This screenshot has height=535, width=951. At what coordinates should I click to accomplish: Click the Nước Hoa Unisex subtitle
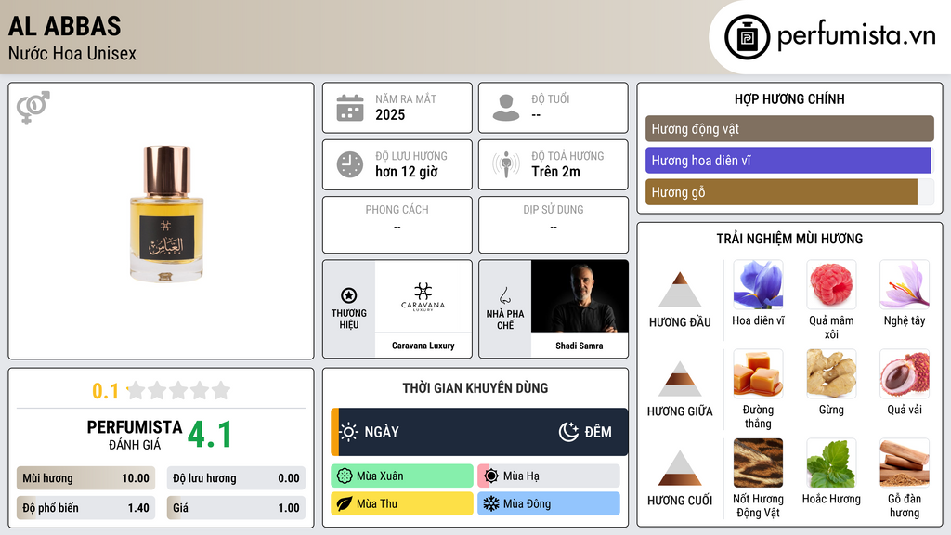(x=72, y=53)
